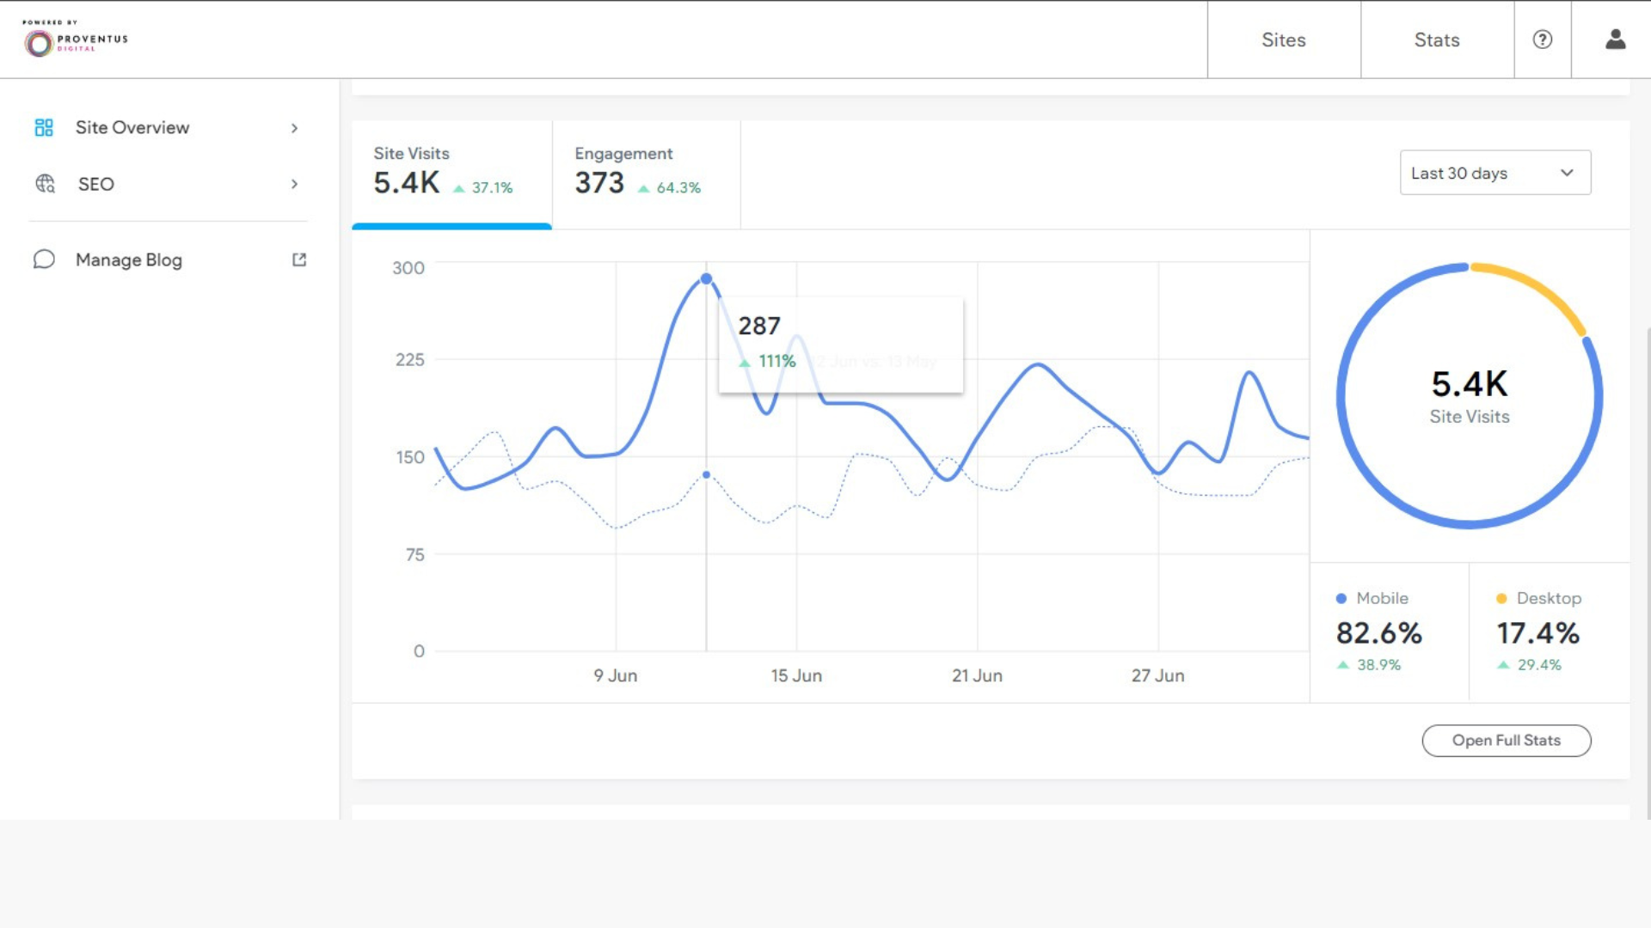This screenshot has height=928, width=1651.
Task: Click the Manage Blog chat bubble icon
Action: pos(44,259)
